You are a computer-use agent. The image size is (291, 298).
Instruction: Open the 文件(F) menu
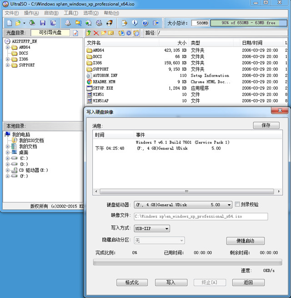tap(12, 13)
